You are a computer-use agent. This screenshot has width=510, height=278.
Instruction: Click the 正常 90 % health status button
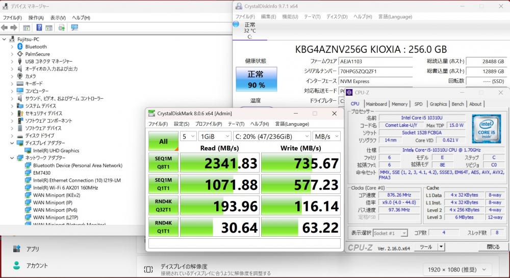point(257,79)
